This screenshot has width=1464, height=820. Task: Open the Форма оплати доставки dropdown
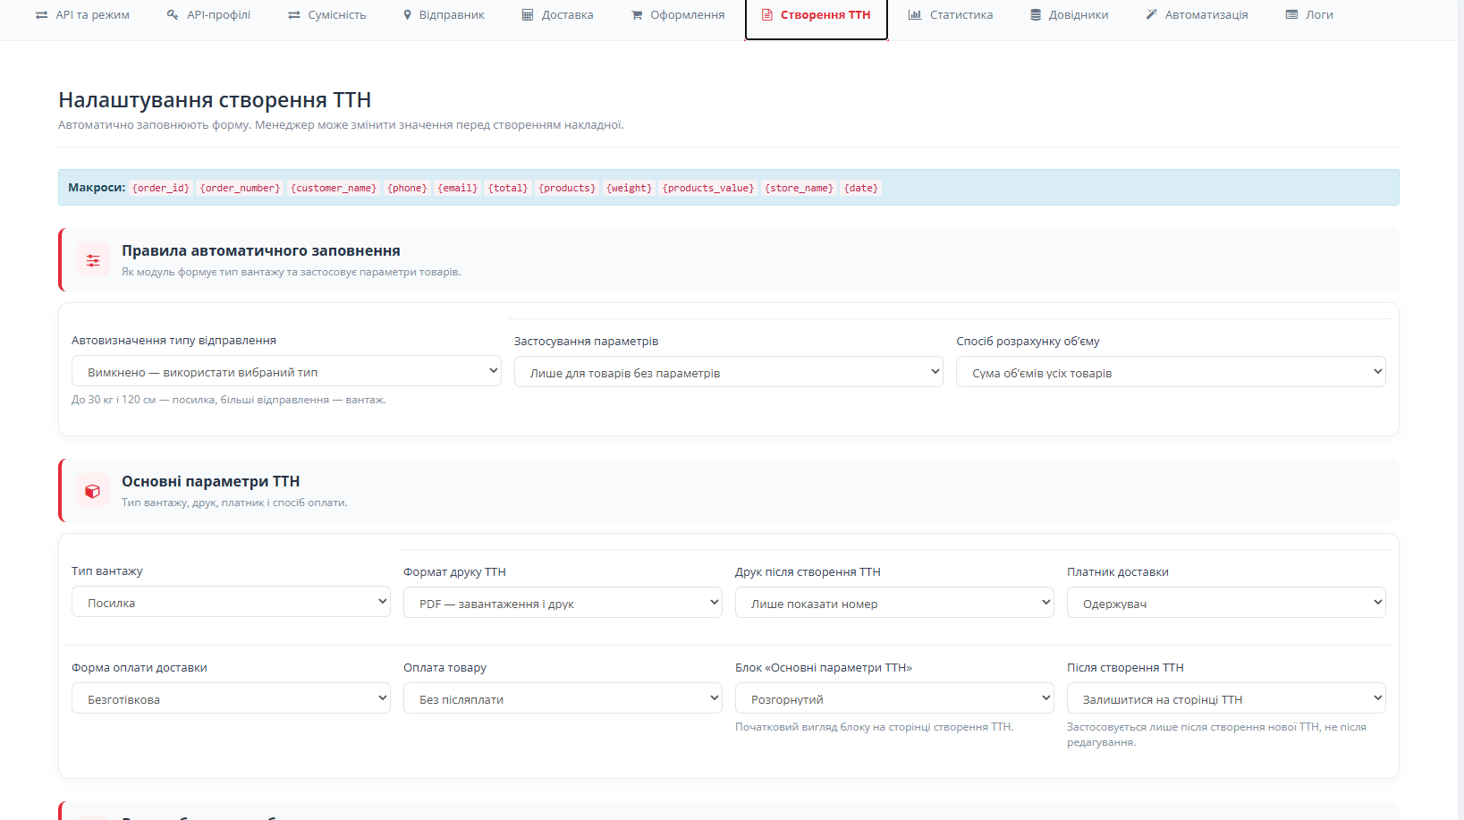[231, 699]
